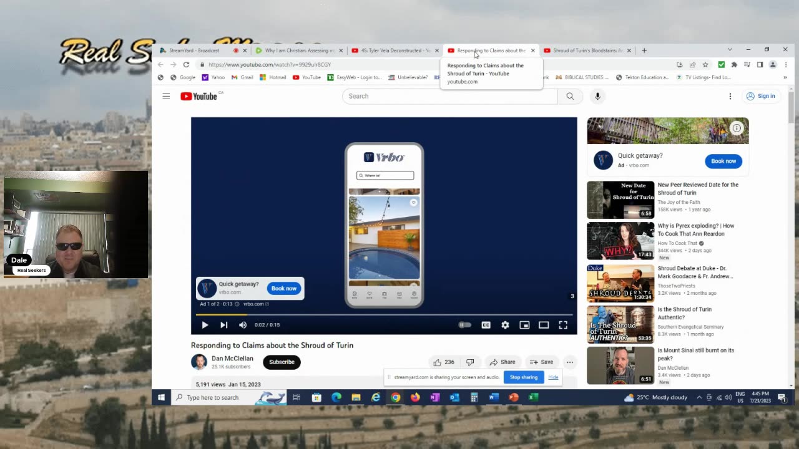
Task: Click Windows taskbar search box
Action: (x=228, y=397)
